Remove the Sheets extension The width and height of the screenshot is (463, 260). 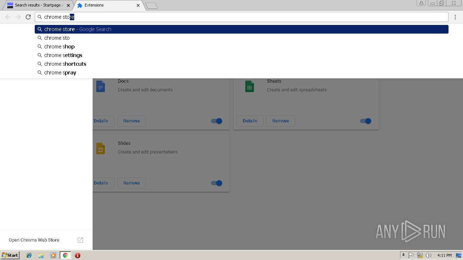point(281,121)
